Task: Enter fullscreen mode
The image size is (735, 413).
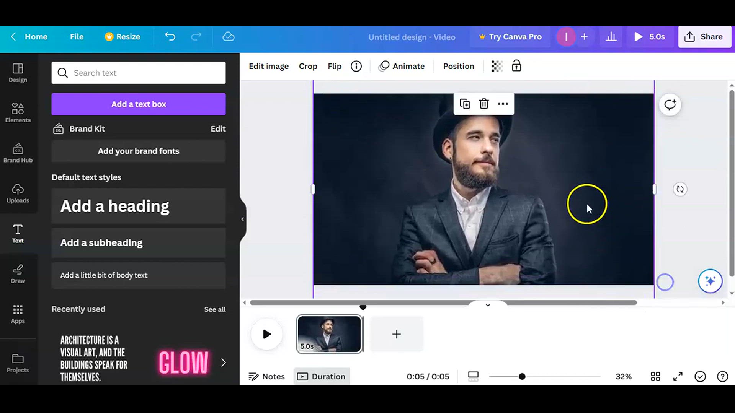Action: [678, 377]
